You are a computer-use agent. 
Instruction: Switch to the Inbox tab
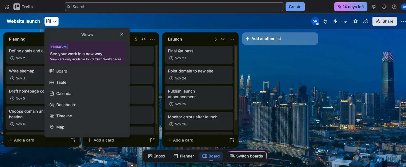coord(157,156)
